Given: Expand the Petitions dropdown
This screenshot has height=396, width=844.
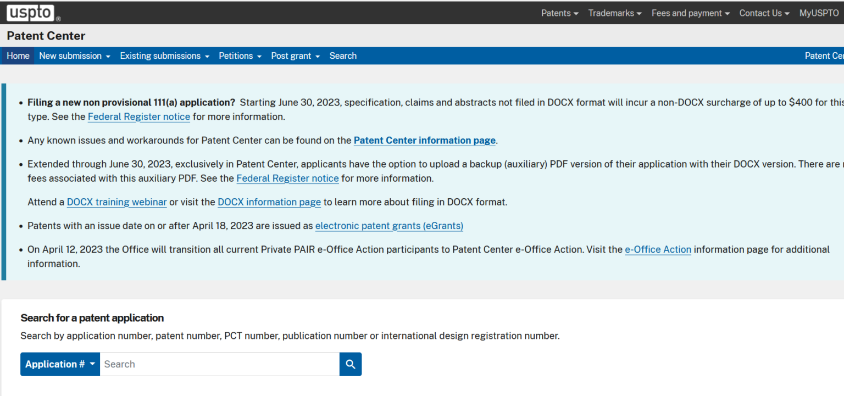Looking at the screenshot, I should click(x=240, y=55).
